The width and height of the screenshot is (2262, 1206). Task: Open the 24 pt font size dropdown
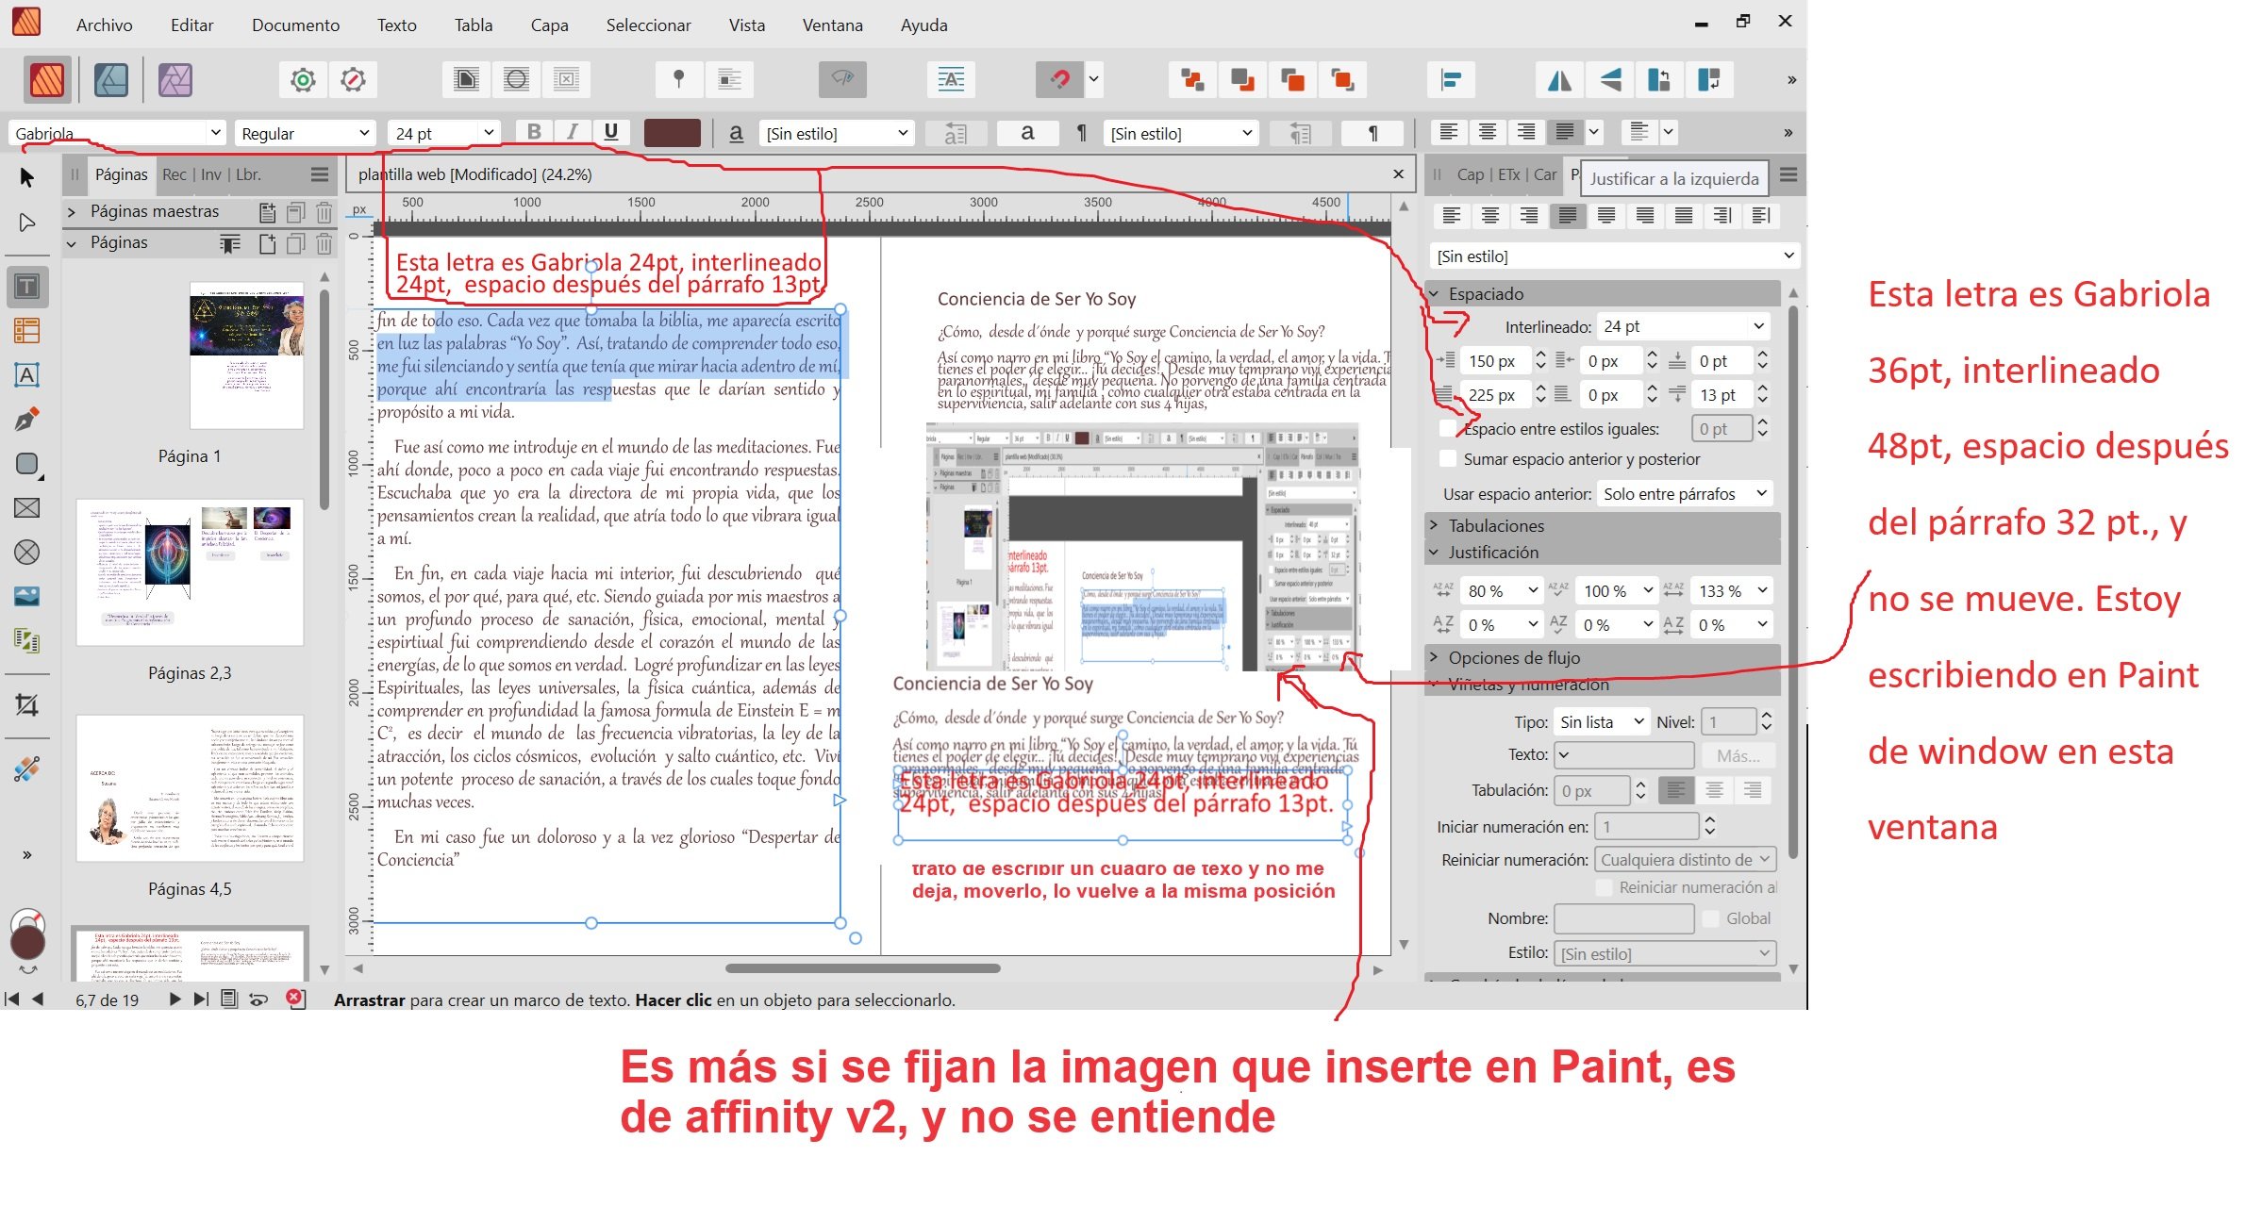click(x=489, y=132)
